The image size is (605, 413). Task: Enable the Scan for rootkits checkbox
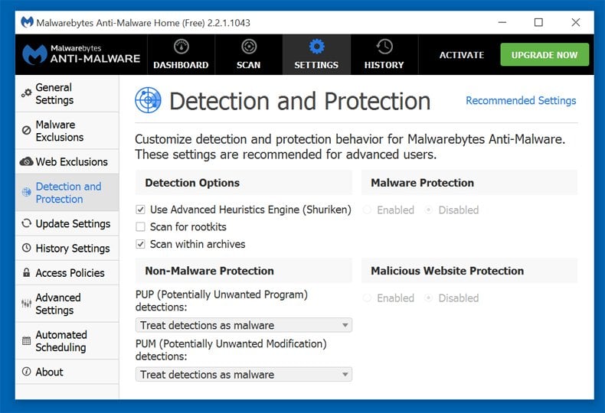[140, 226]
